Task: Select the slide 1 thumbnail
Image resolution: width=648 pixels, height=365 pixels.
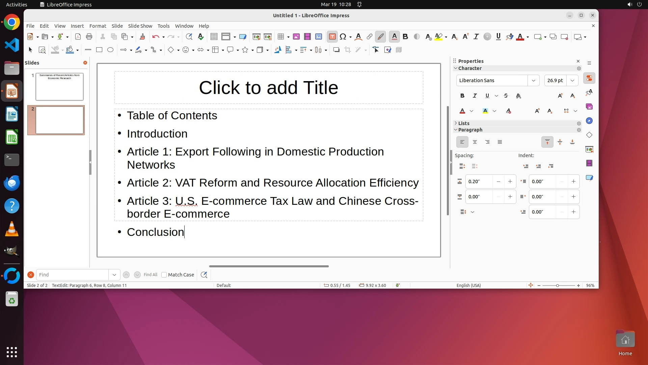Action: tap(59, 87)
